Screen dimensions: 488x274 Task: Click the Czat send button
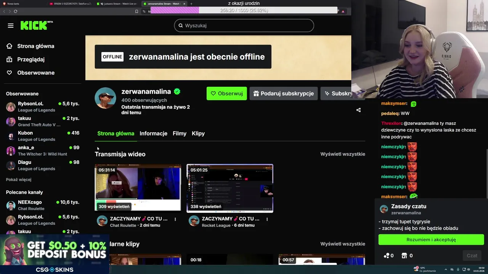[472, 256]
